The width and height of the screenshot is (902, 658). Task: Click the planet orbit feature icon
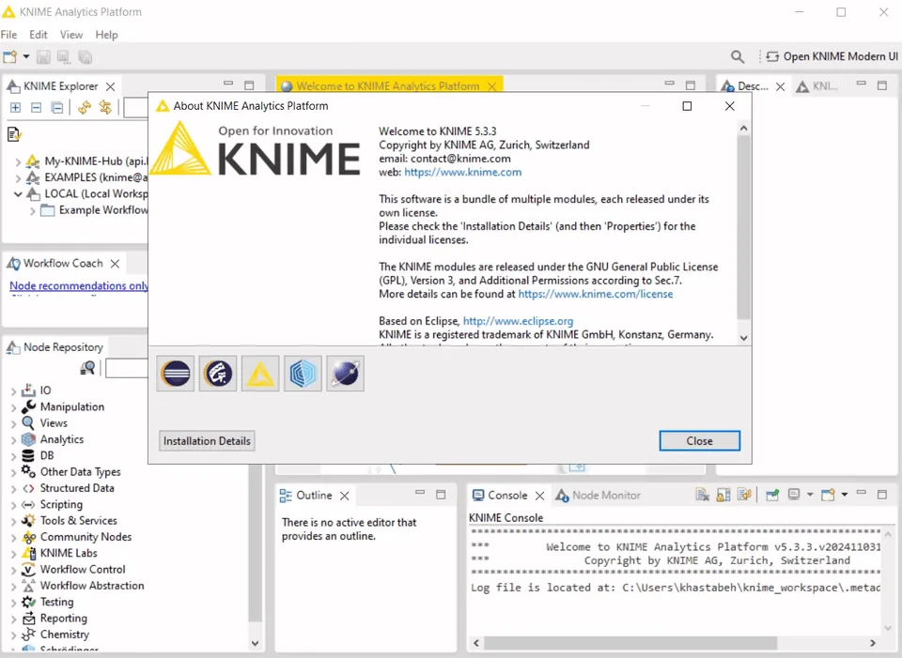(x=345, y=374)
